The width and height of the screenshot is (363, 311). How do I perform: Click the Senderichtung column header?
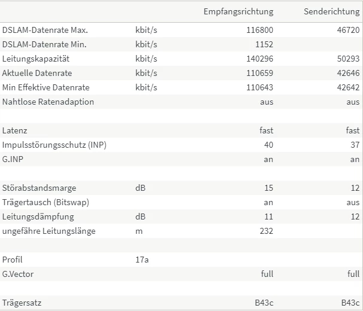coord(332,11)
